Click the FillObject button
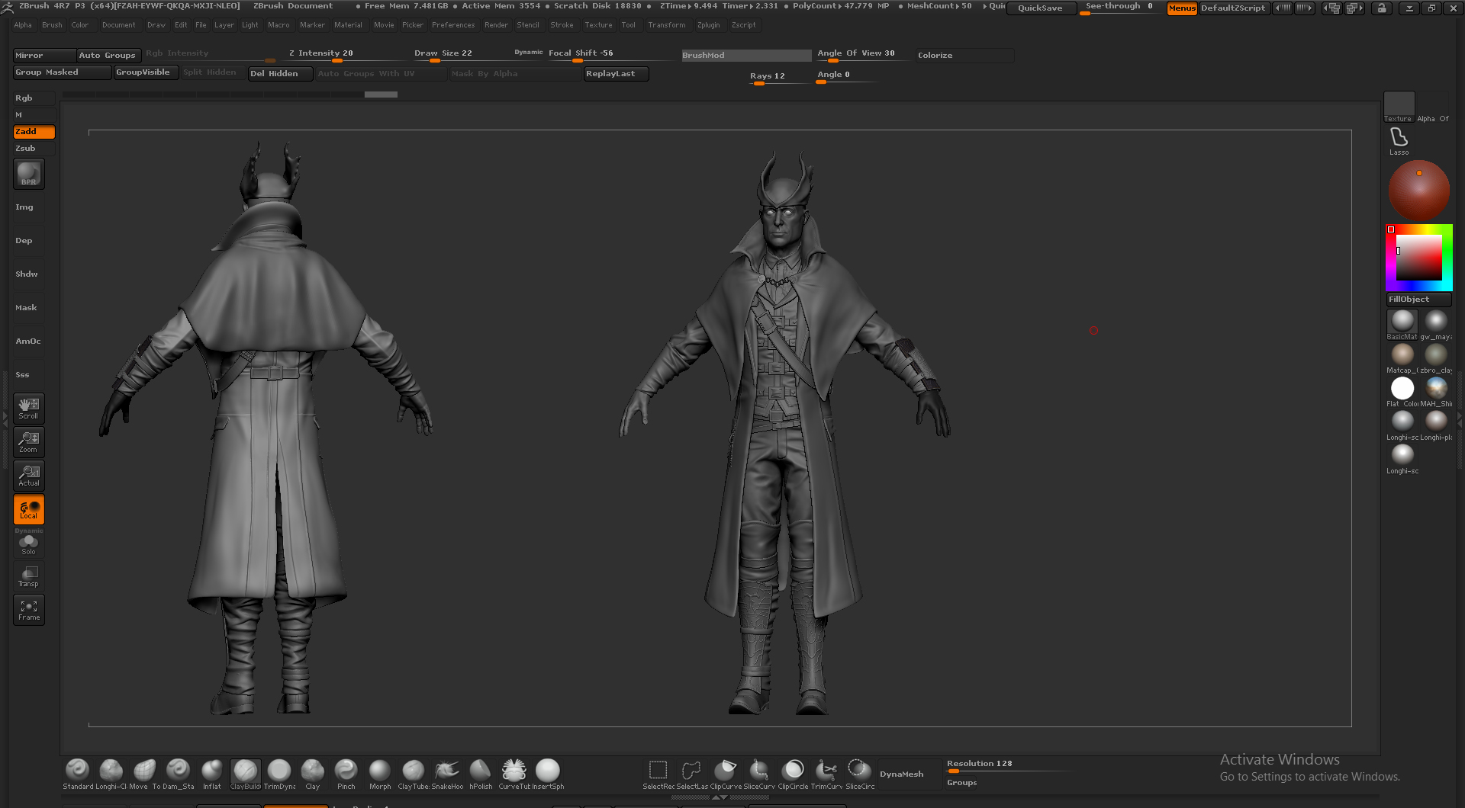The width and height of the screenshot is (1465, 808). pos(1418,300)
